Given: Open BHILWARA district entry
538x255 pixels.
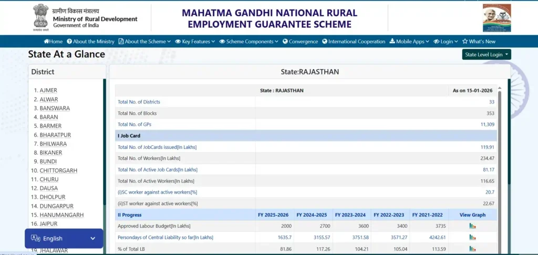Looking at the screenshot, I should tap(53, 144).
